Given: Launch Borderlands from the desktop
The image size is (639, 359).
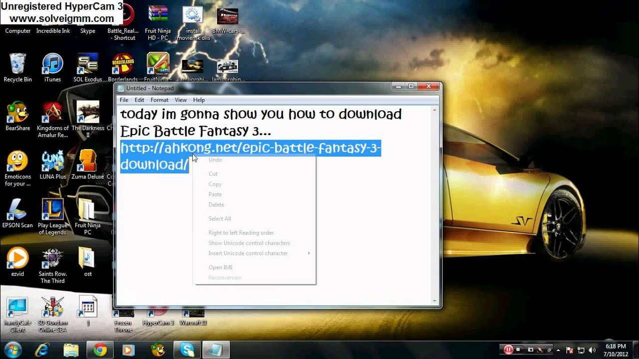Looking at the screenshot, I should coord(123,68).
